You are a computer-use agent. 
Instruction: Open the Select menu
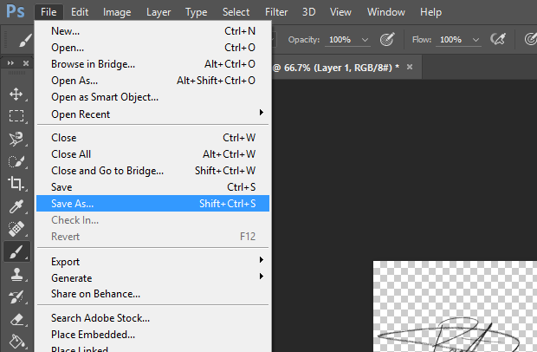click(x=236, y=12)
